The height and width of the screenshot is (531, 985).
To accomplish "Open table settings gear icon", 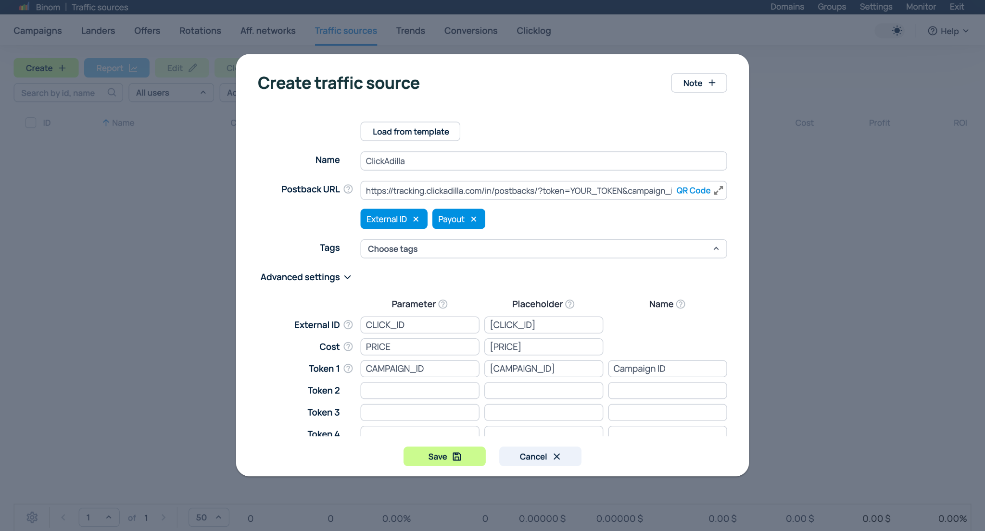I will (32, 518).
